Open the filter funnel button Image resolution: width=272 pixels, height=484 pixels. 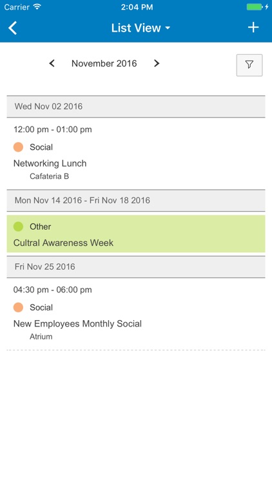(x=249, y=65)
